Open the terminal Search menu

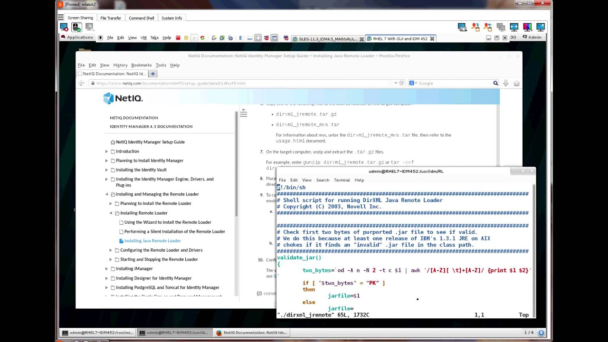(323, 180)
